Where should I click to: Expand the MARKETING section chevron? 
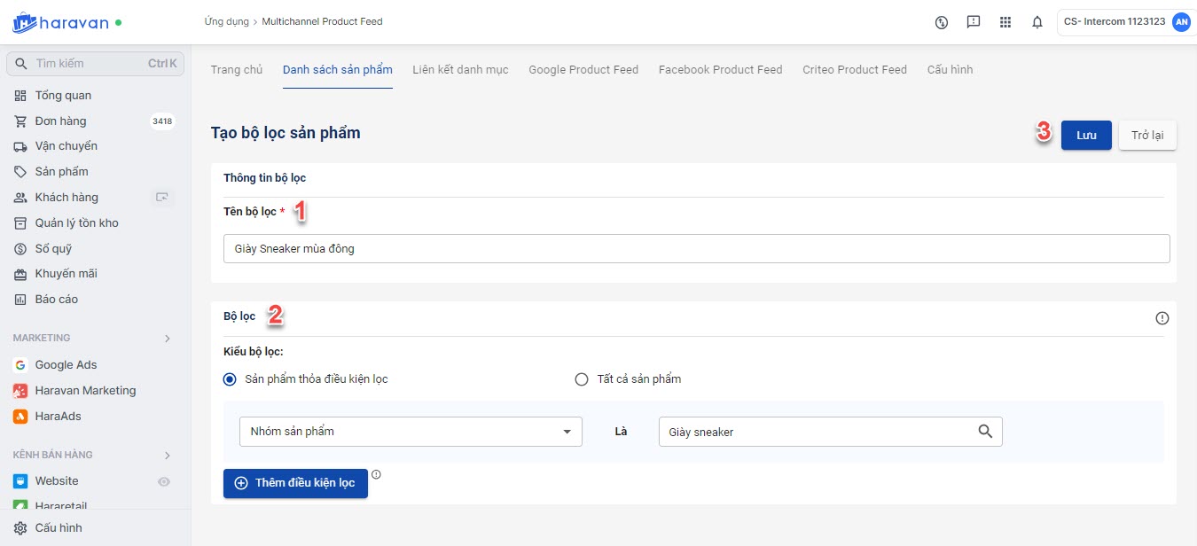[x=168, y=338]
